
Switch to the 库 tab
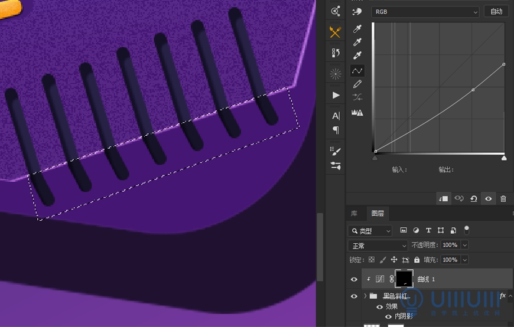coord(354,213)
